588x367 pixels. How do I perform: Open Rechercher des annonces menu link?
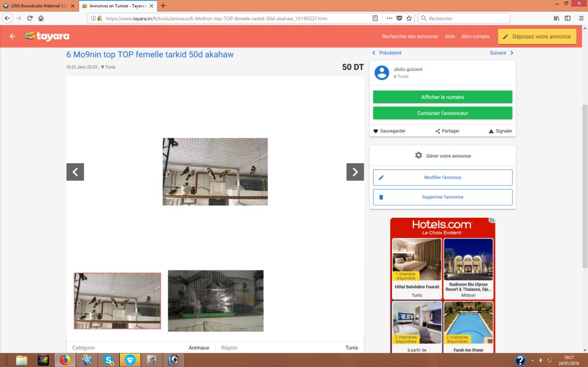[410, 36]
